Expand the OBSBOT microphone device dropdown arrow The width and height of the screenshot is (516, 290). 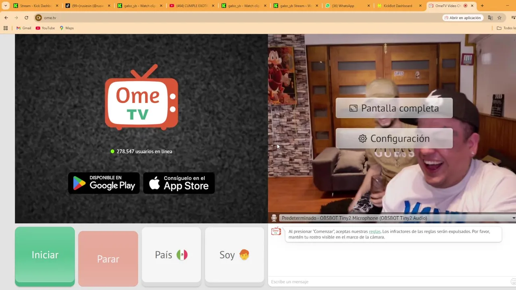tap(514, 218)
